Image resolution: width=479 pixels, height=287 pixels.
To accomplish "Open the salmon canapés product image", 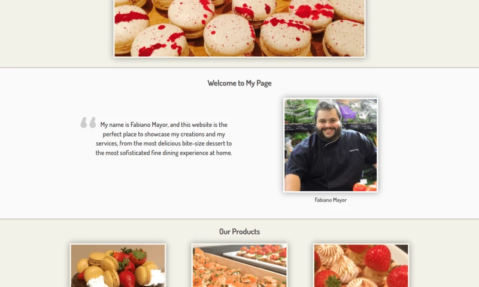I will (x=239, y=265).
